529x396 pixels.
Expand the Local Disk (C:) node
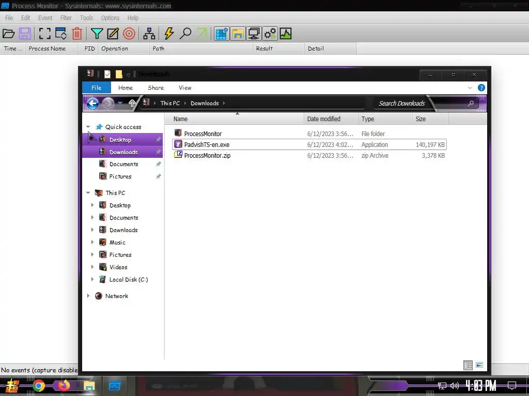pyautogui.click(x=92, y=279)
